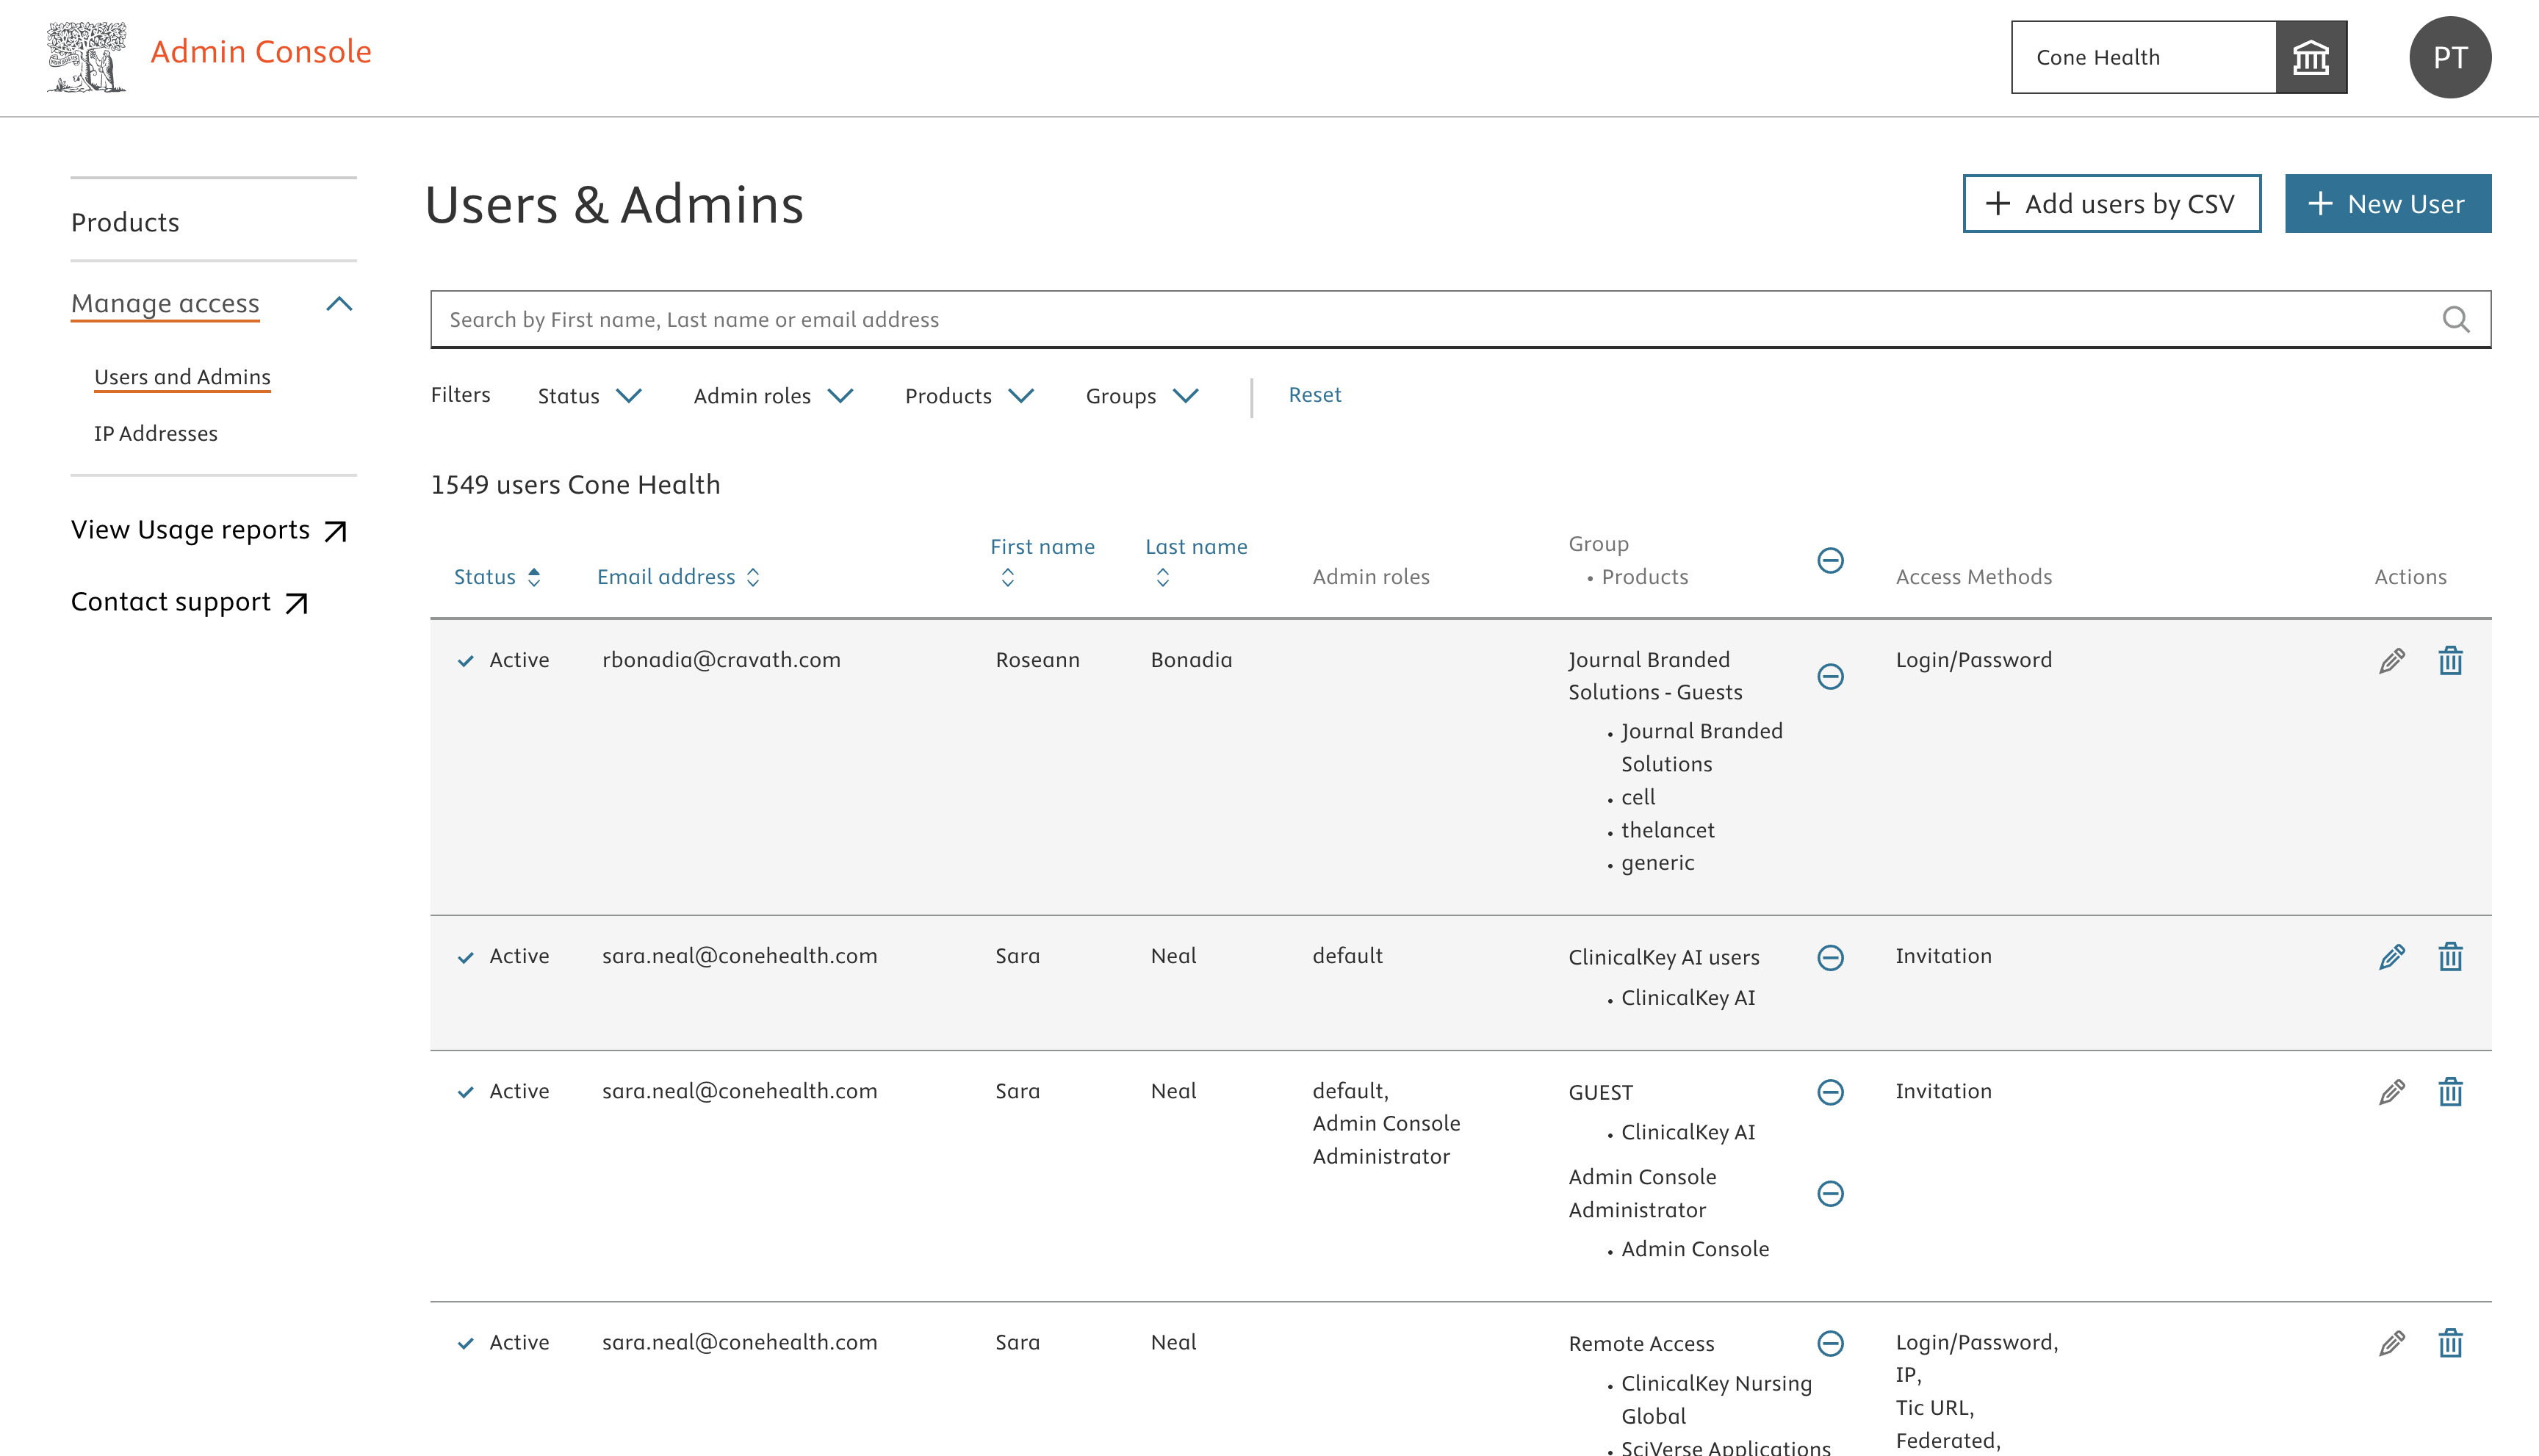Collapse ClinicalKey AI users group
The width and height of the screenshot is (2539, 1456).
pyautogui.click(x=1830, y=958)
